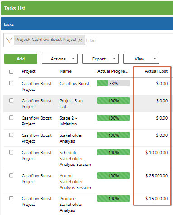Viewport: 173px width, 215px height.
Task: Open the Stage 2 - Initiation task
Action: (68, 121)
